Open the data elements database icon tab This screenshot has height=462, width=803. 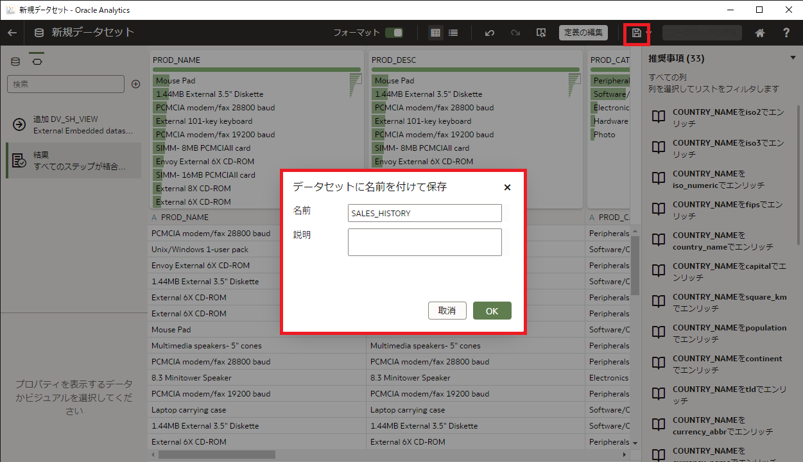16,62
